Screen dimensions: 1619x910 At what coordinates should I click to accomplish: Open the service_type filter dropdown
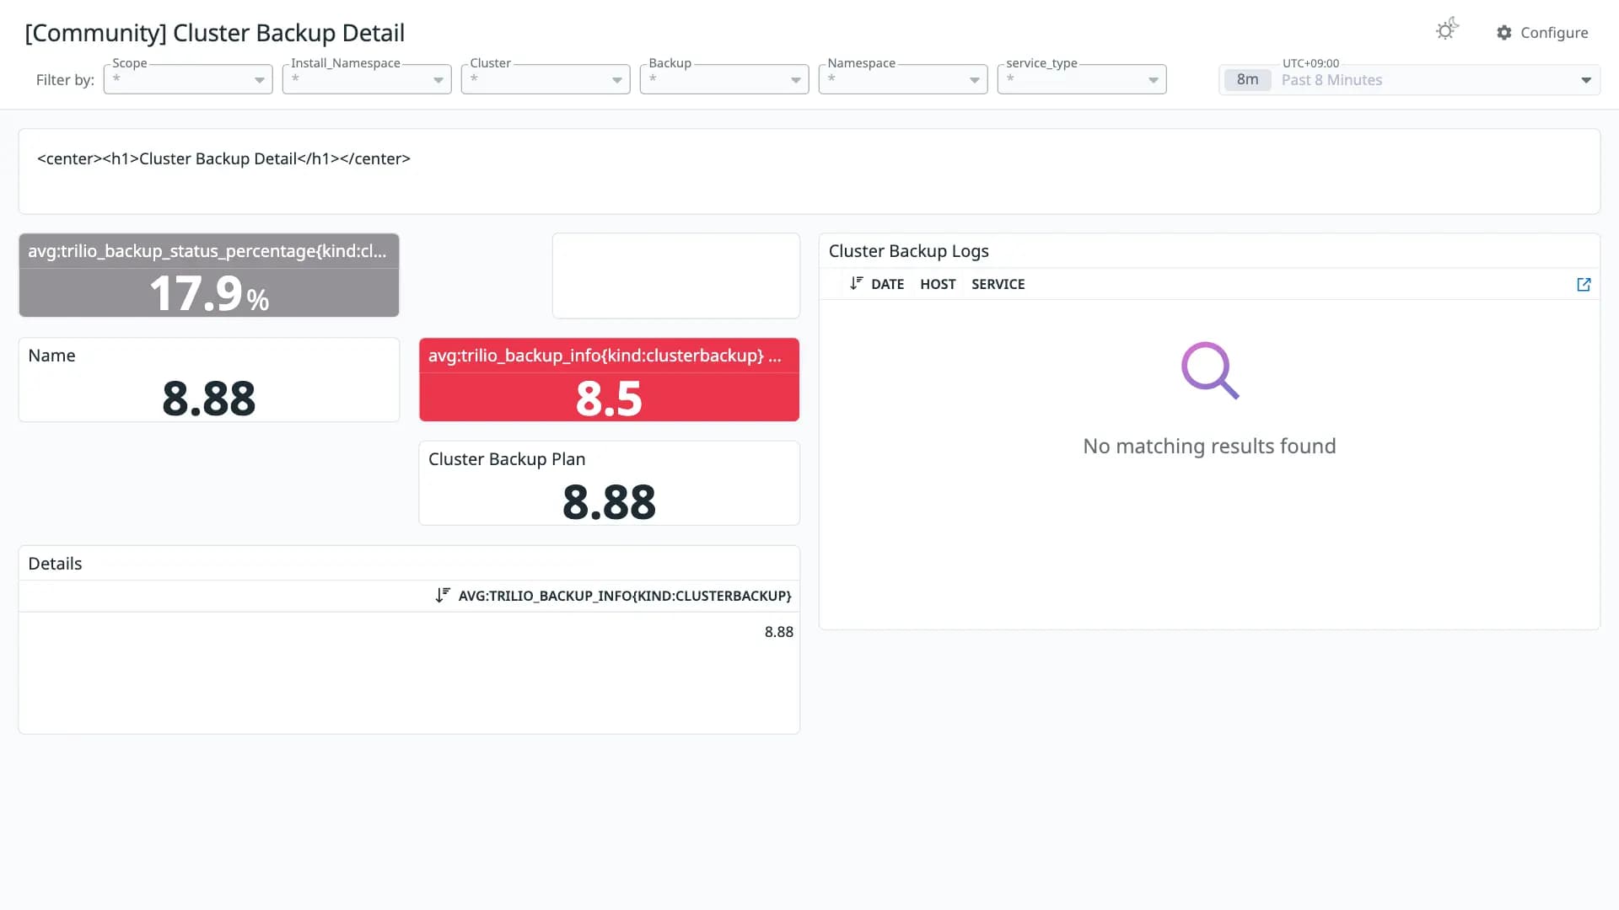1082,79
